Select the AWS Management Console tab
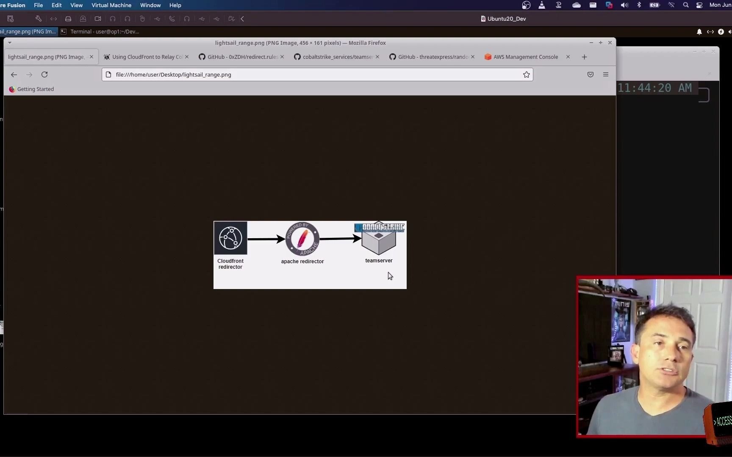Screen dimensions: 732x457 525,57
